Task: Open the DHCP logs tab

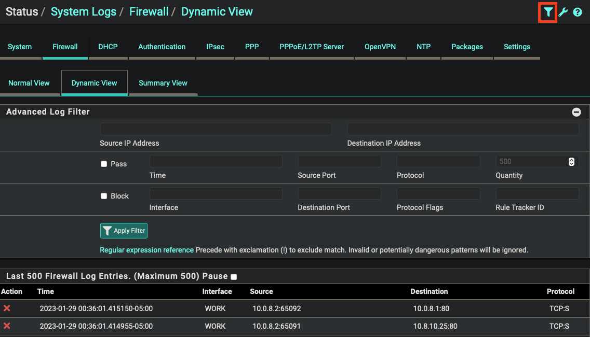Action: 108,47
